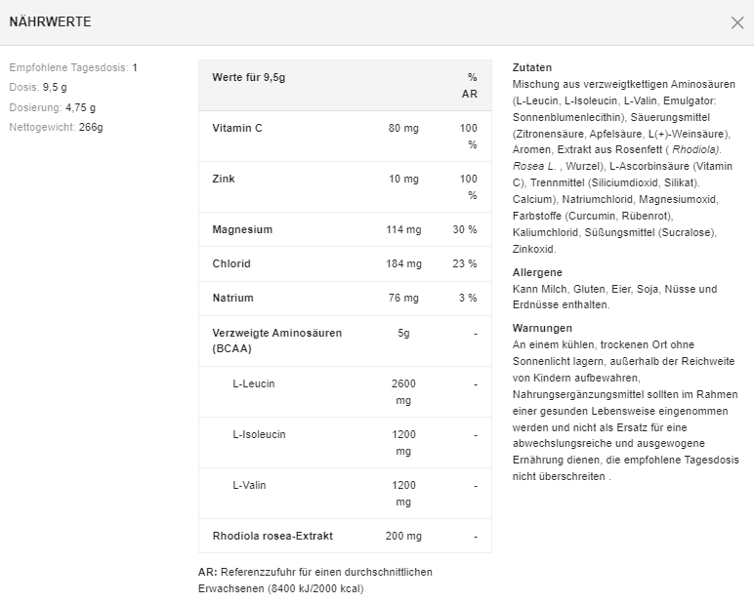Close the Nährwerte dialog with the X
The height and width of the screenshot is (603, 754).
coord(737,22)
